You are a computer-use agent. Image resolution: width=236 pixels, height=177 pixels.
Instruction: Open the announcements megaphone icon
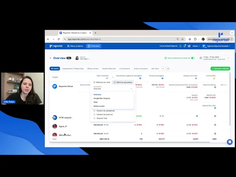tap(189, 46)
